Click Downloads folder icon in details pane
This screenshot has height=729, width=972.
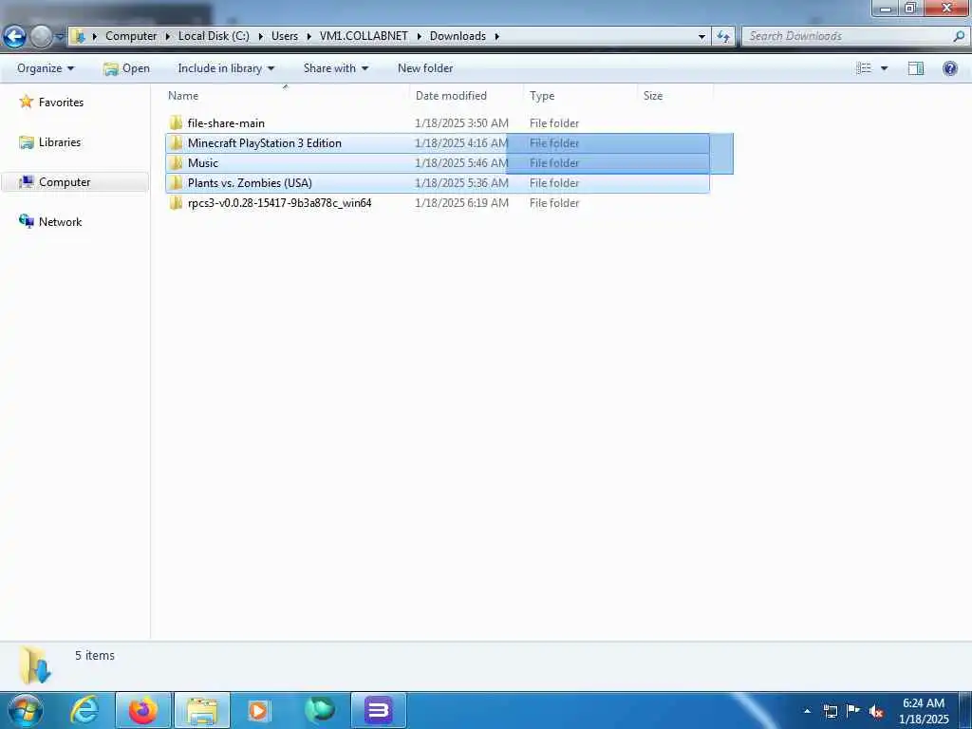(35, 664)
